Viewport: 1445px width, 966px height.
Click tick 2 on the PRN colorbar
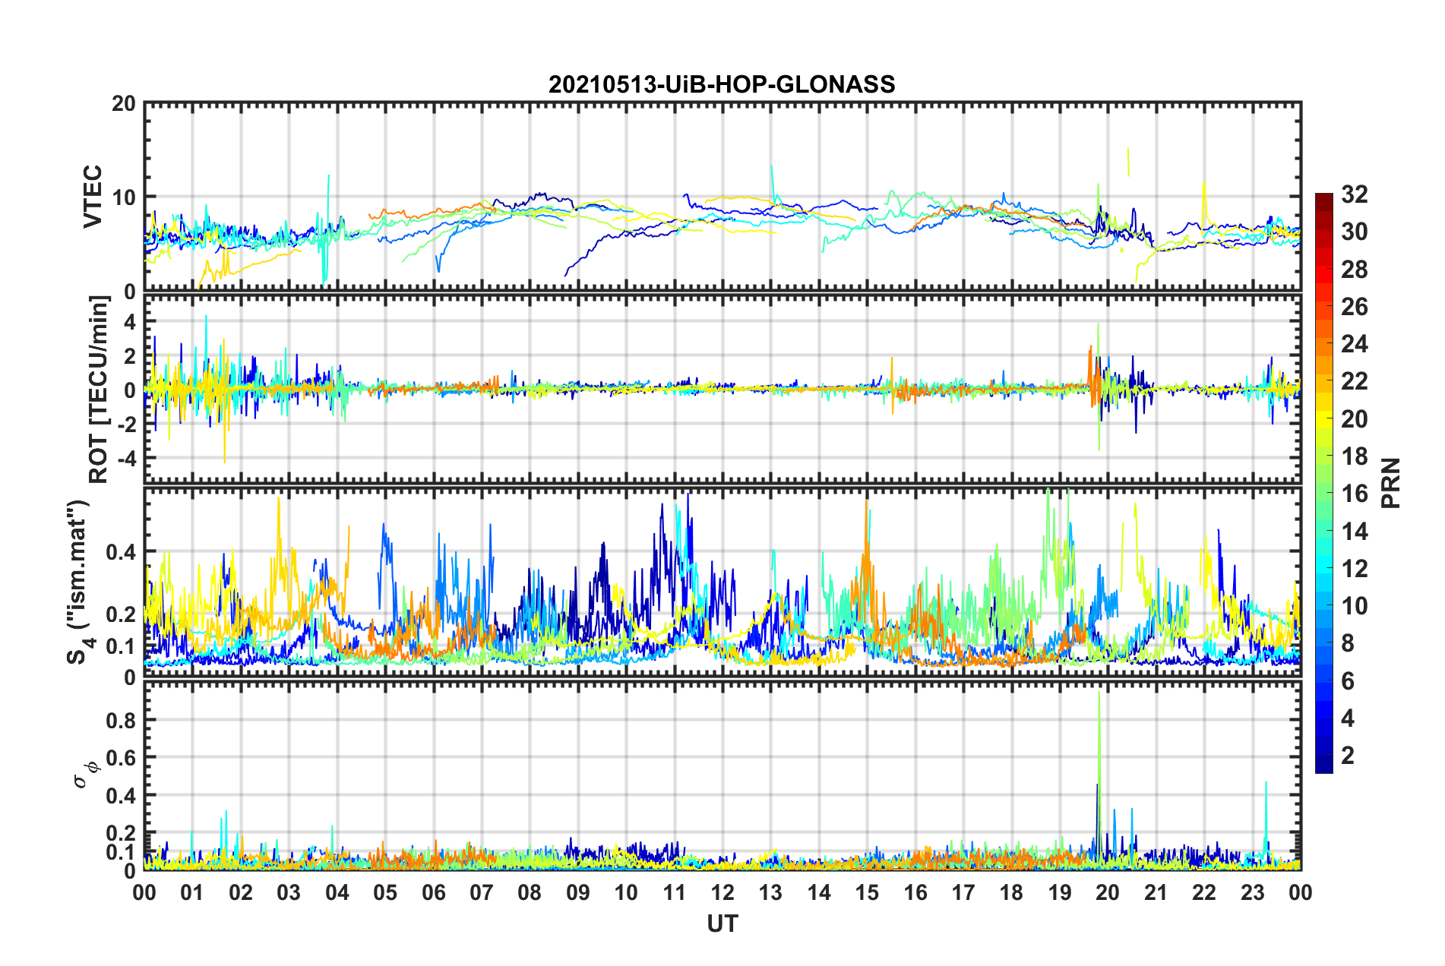click(x=1348, y=756)
